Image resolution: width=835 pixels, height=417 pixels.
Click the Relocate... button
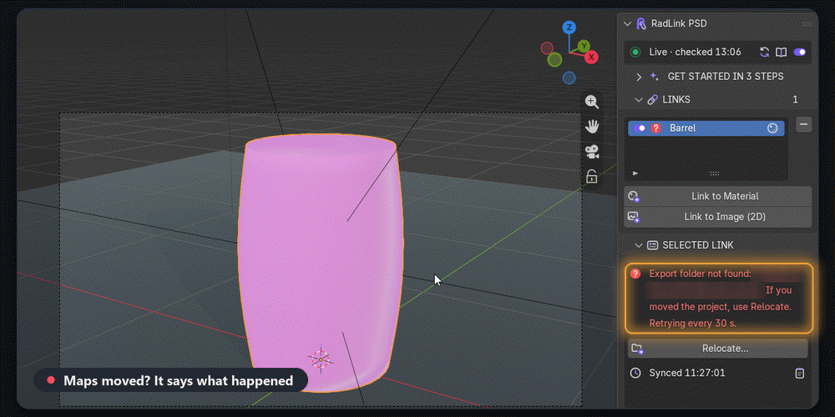point(717,349)
